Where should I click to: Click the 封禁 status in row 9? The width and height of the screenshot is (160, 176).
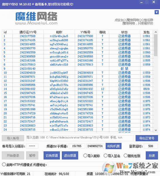pyautogui.click(x=125, y=69)
